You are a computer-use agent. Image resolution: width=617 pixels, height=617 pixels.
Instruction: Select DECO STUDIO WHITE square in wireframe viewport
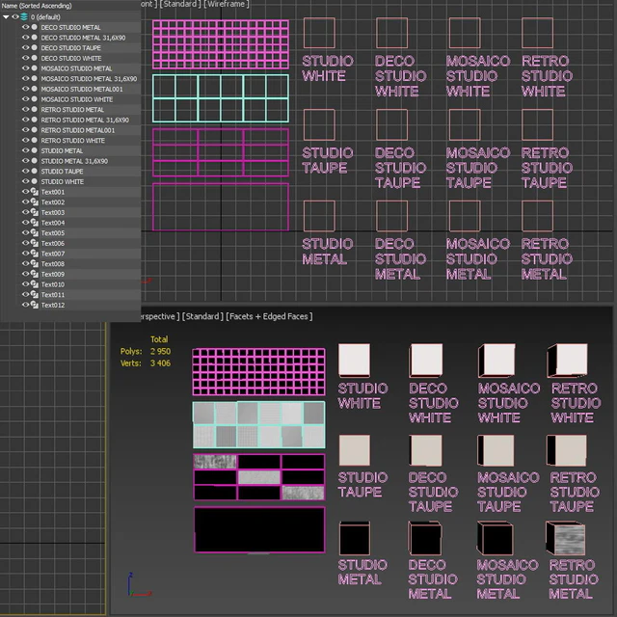tap(392, 33)
